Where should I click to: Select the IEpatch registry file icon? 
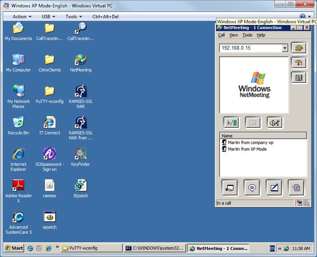80,189
